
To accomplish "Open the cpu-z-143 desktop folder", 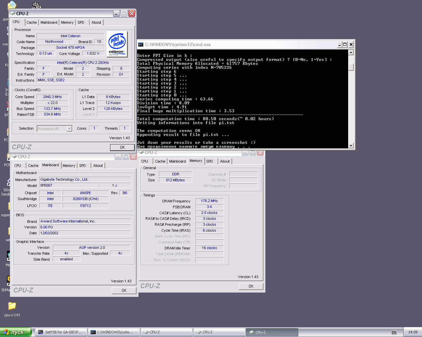I will [x=12, y=309].
